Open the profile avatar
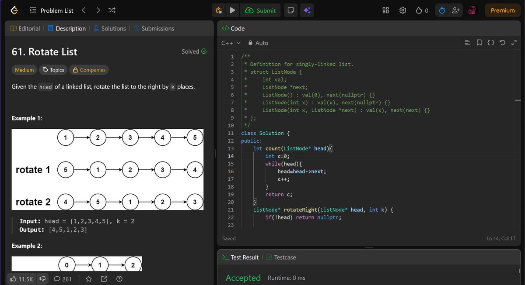Screen dimensions: 525x285 (x=472, y=10)
